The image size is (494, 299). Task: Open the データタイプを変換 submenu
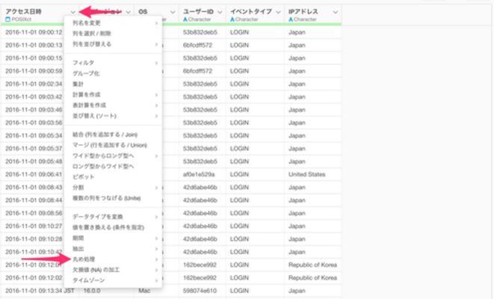click(97, 217)
